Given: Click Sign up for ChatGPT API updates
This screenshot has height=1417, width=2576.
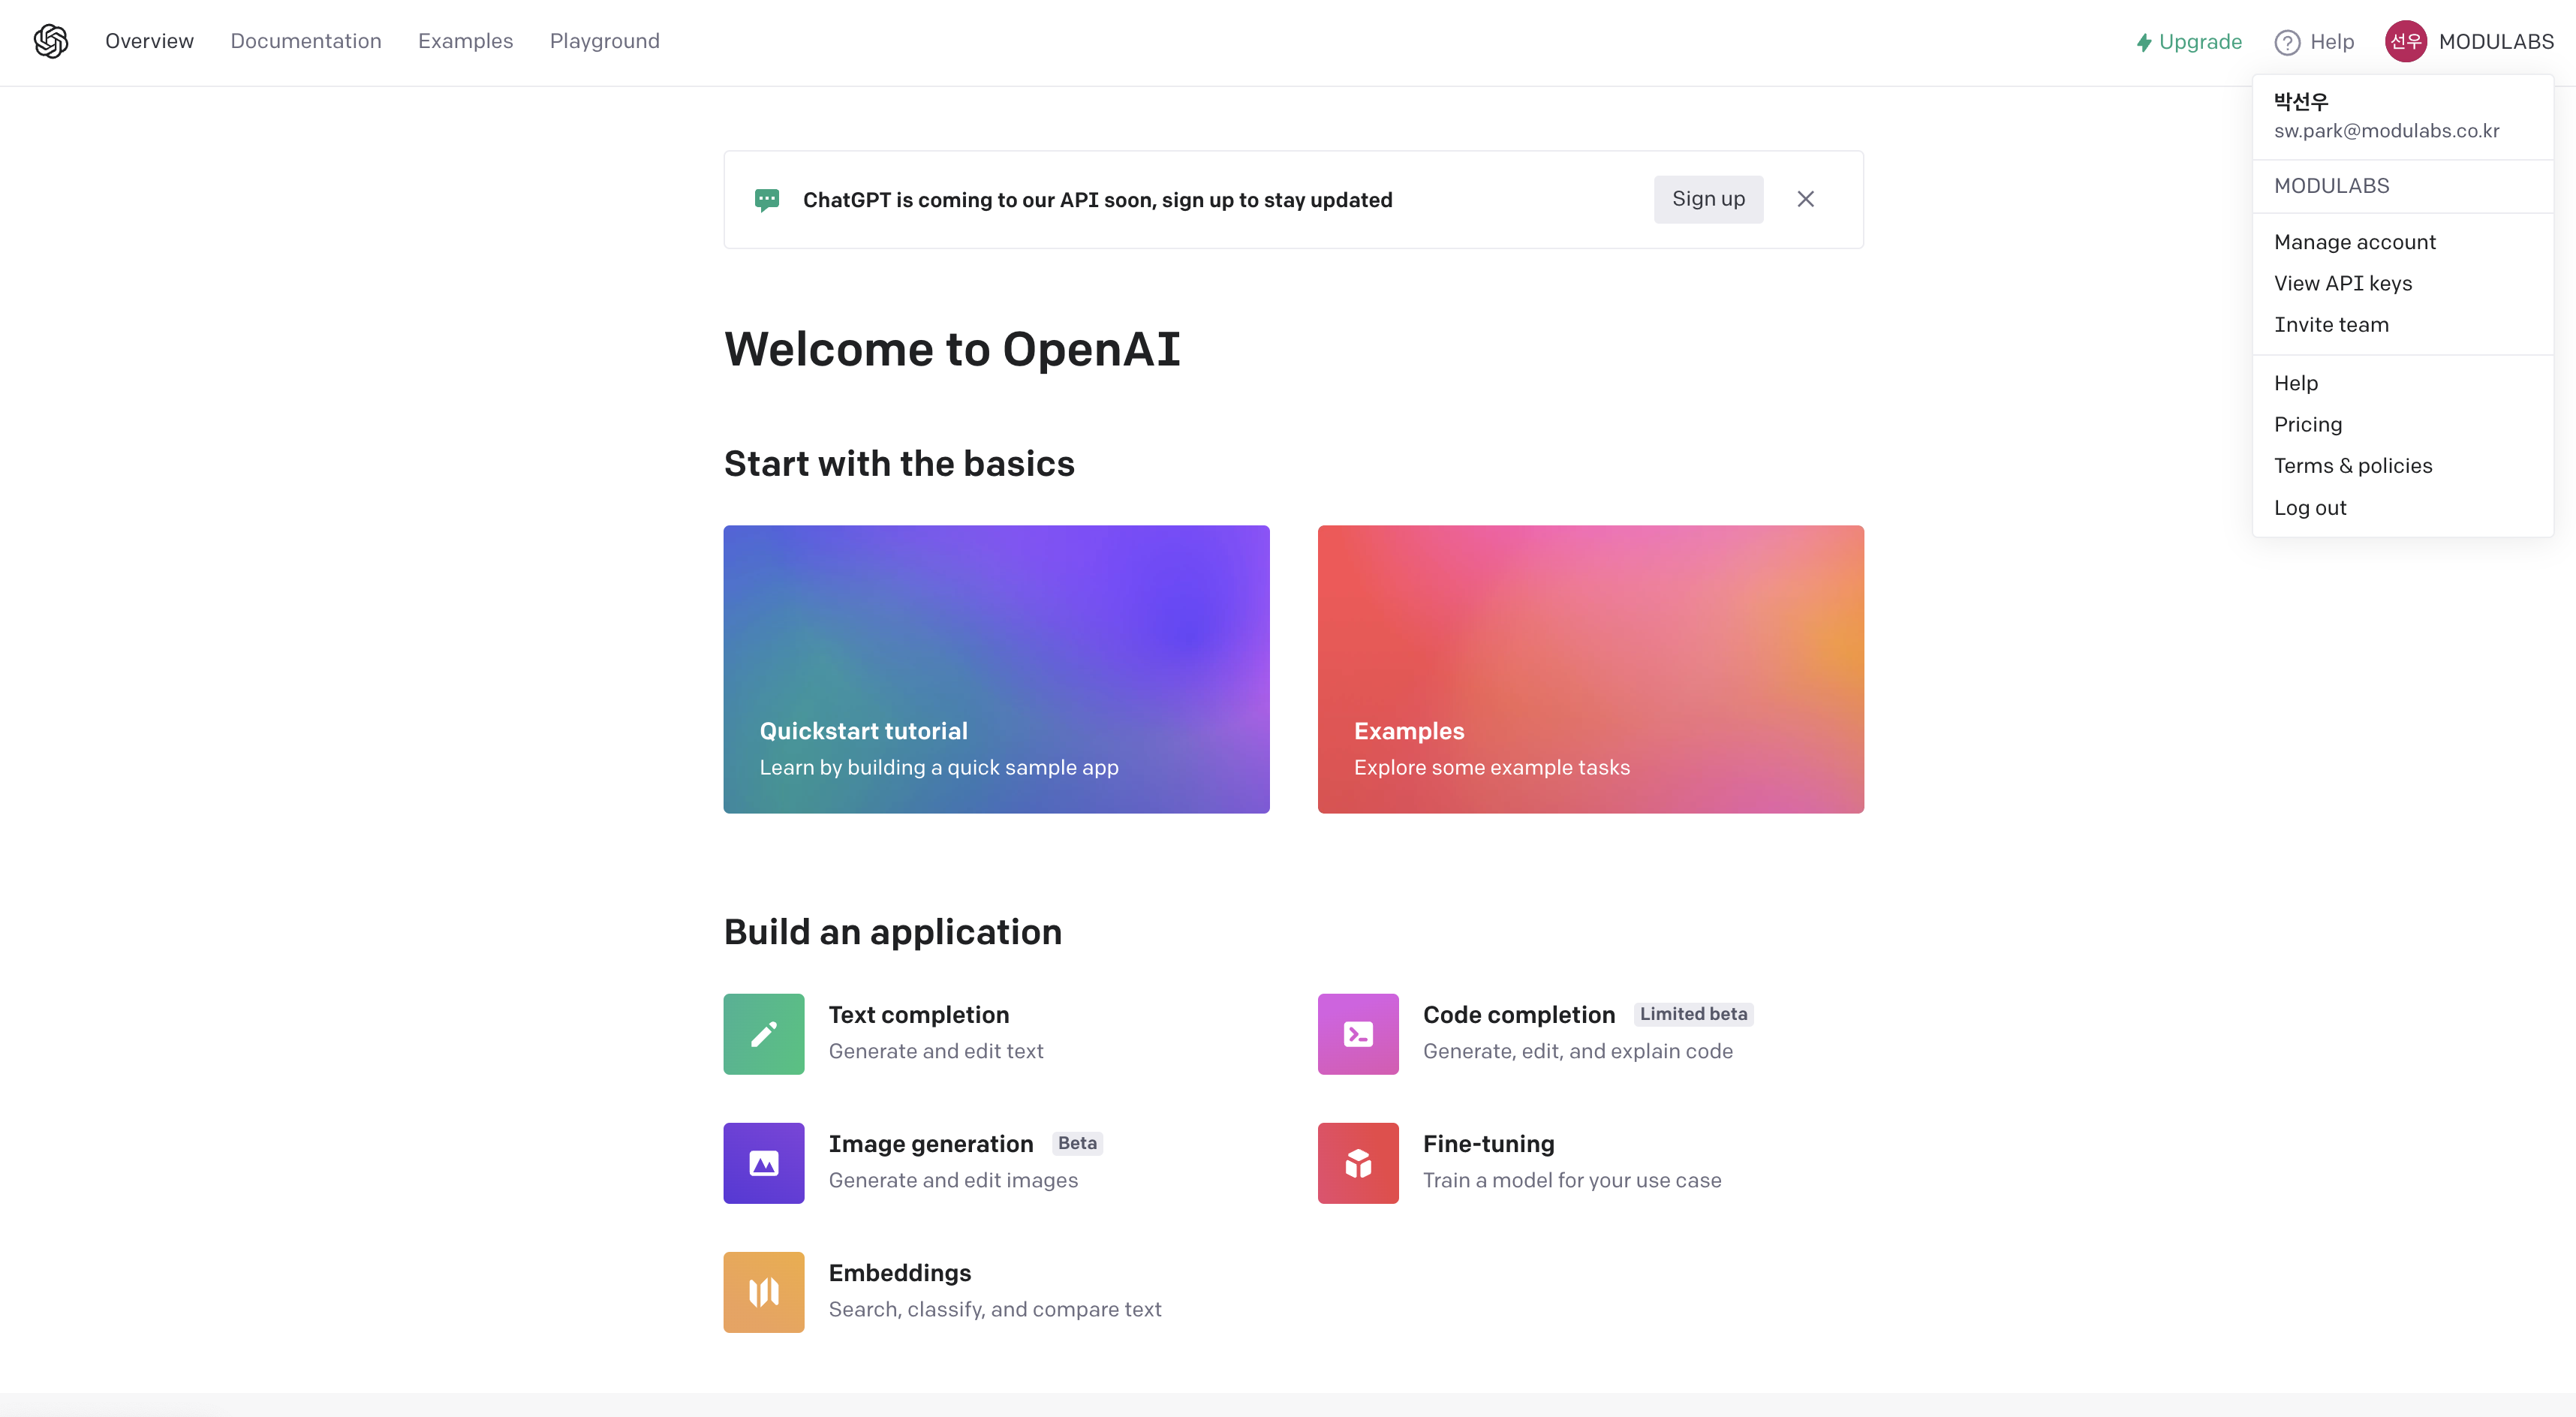Looking at the screenshot, I should coord(1708,199).
